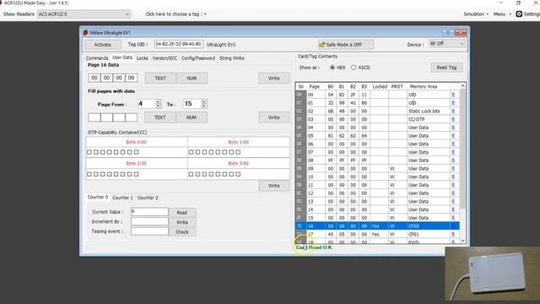Click the table scrollbar up arrow
Viewport: 540px width, 304px height.
click(x=463, y=85)
